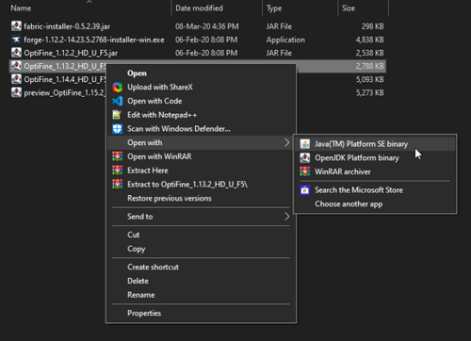Click the Java Platform SE binary icon

pos(305,144)
